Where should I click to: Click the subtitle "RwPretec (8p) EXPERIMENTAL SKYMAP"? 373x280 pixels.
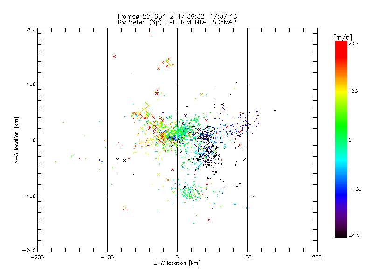[x=177, y=22]
